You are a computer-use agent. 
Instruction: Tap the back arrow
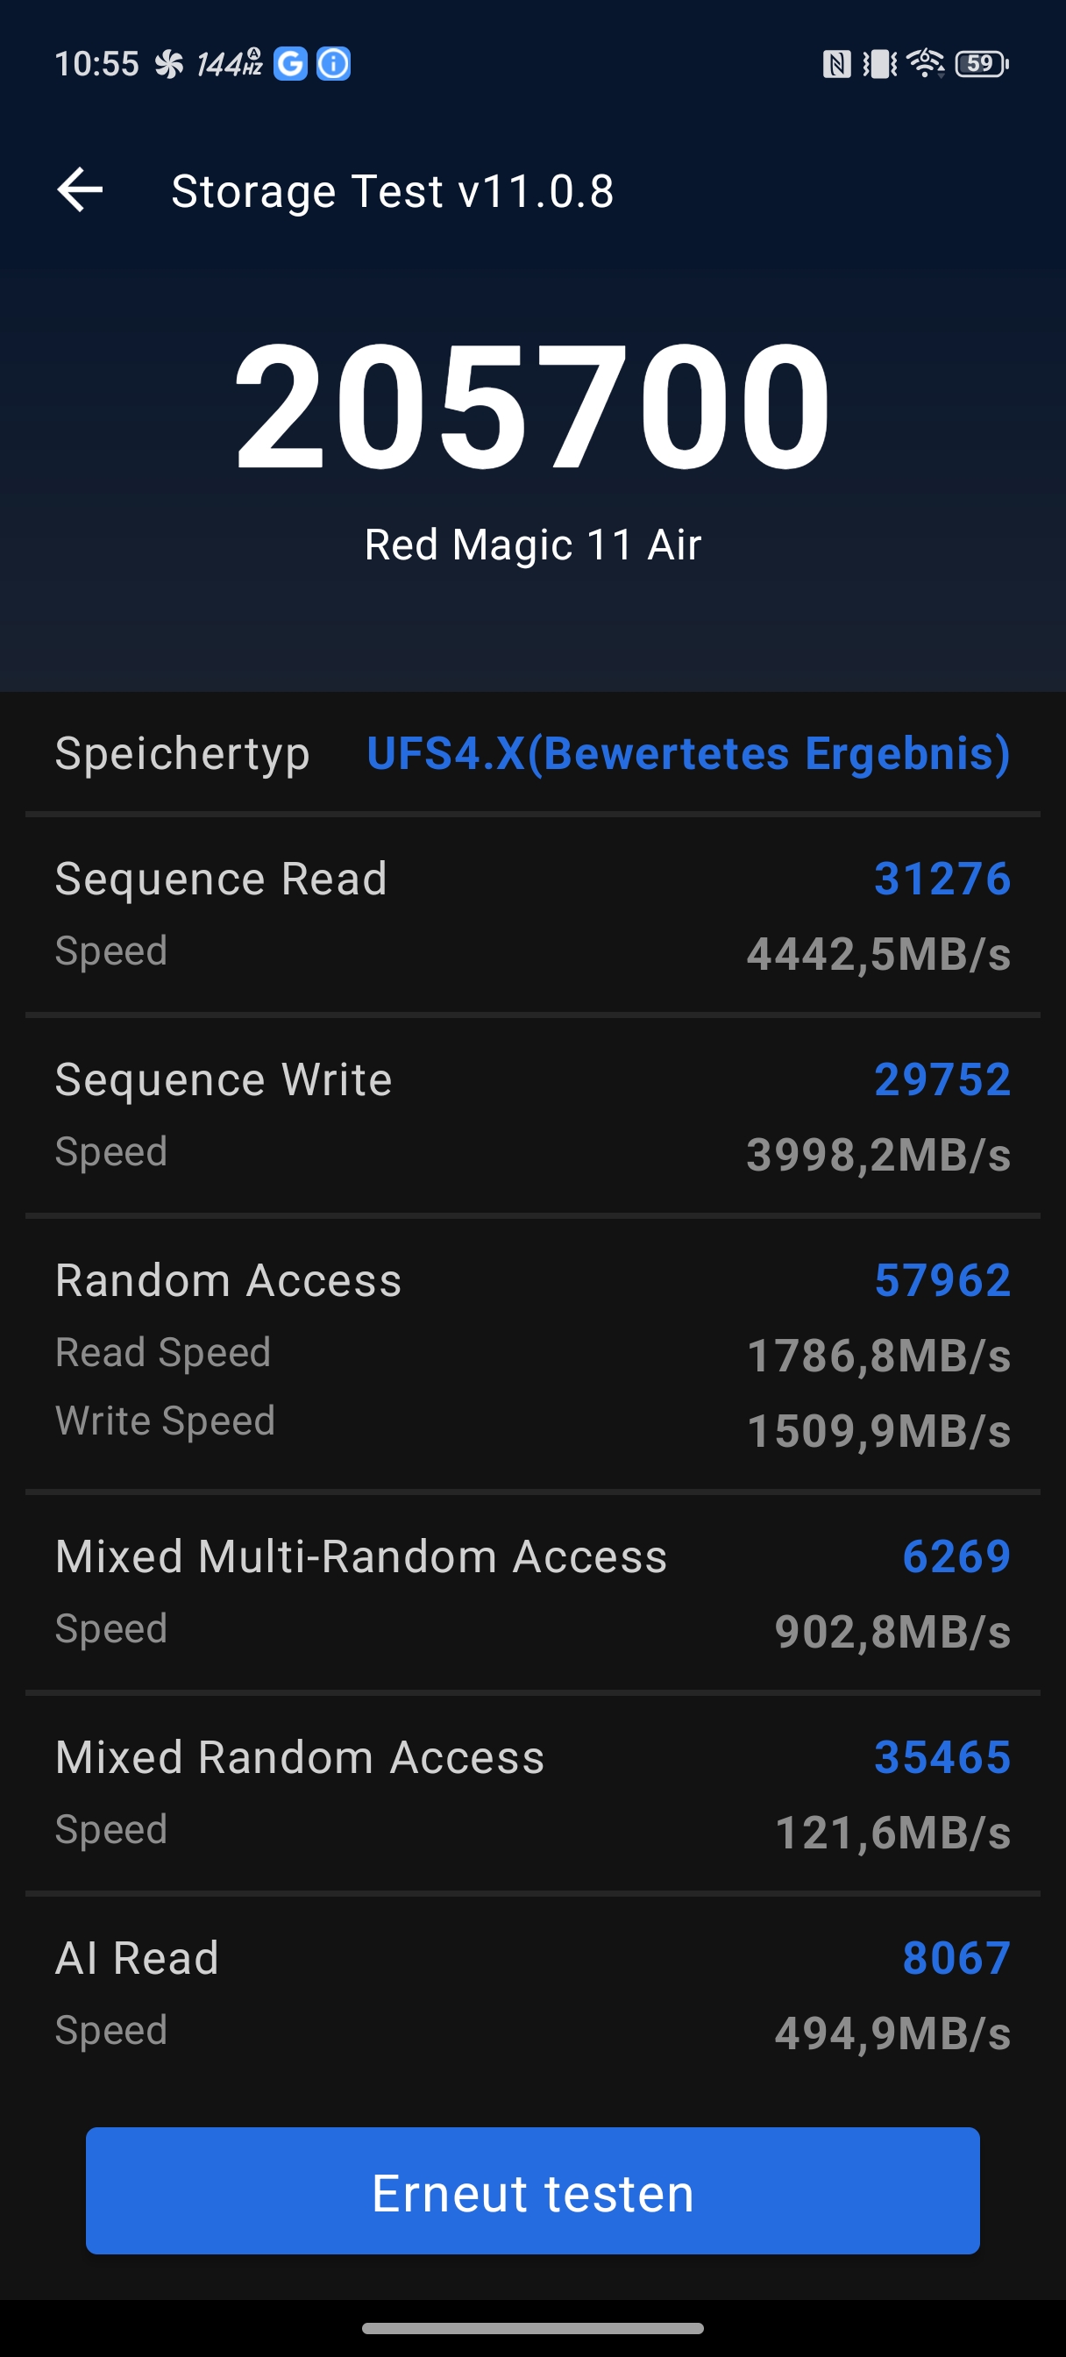pyautogui.click(x=80, y=190)
